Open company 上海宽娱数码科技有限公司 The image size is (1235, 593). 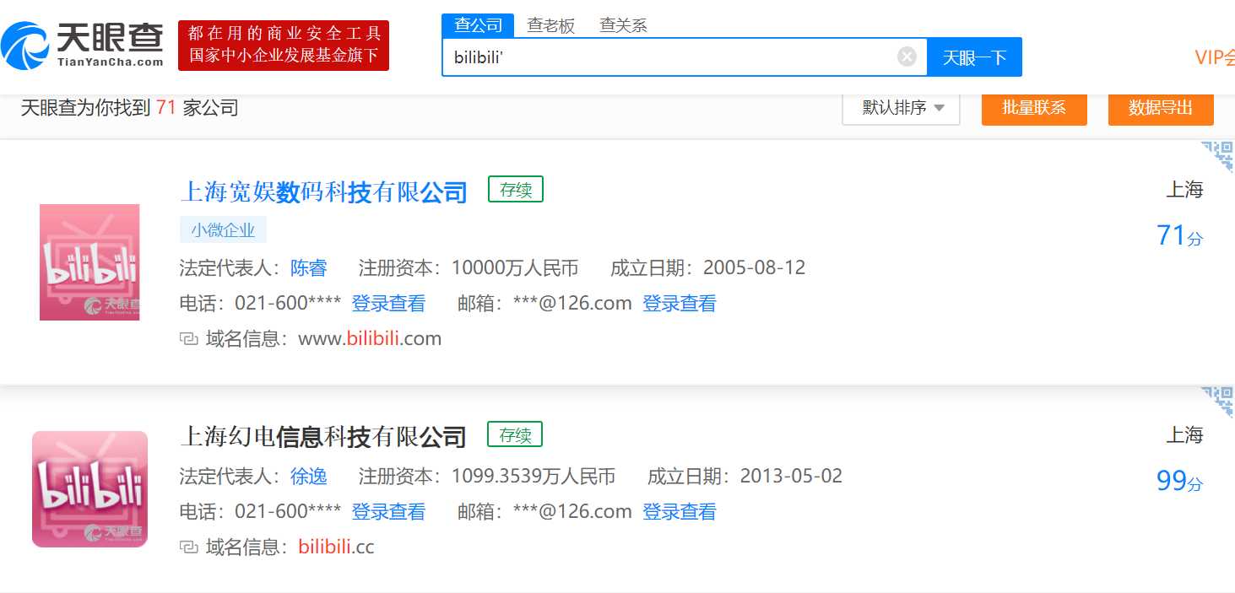coord(323,192)
